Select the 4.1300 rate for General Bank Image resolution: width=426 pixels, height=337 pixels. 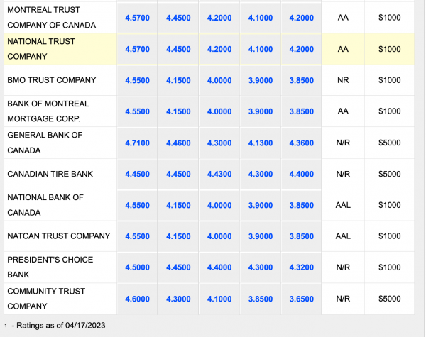pyautogui.click(x=260, y=143)
